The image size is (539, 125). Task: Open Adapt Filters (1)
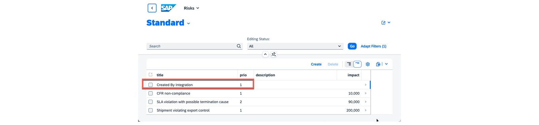tap(373, 46)
